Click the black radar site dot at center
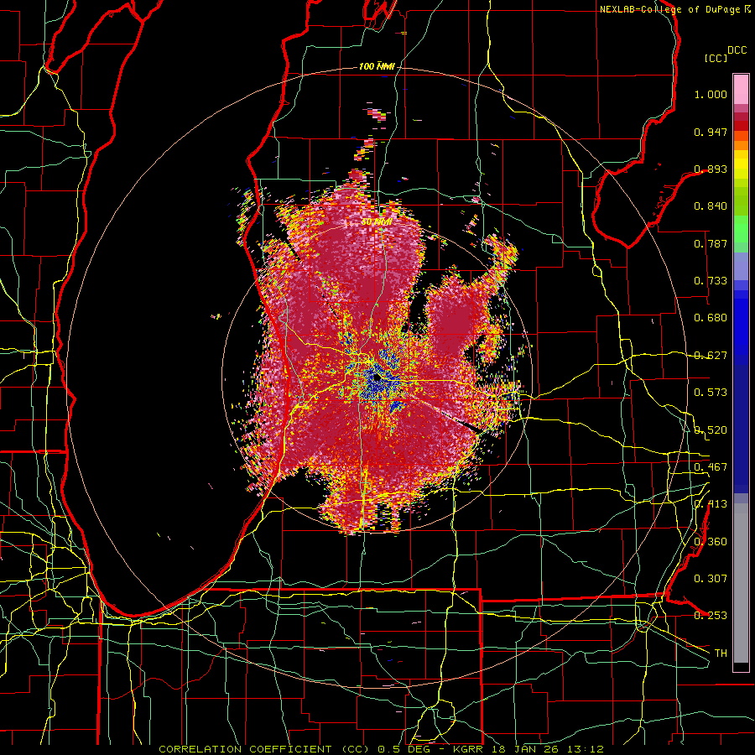The image size is (755, 755). click(x=376, y=379)
